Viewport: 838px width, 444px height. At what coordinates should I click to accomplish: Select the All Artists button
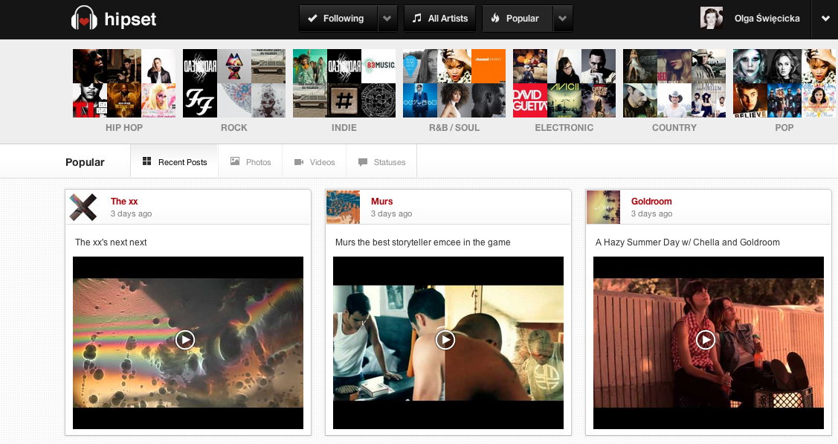[x=439, y=19]
